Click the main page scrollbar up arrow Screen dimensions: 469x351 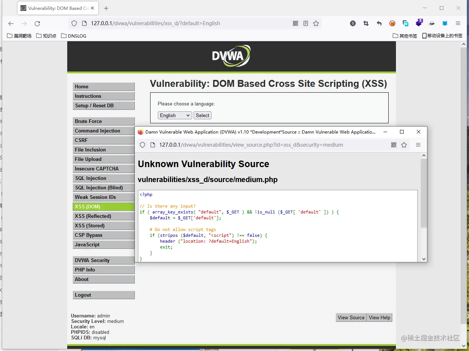click(x=464, y=44)
